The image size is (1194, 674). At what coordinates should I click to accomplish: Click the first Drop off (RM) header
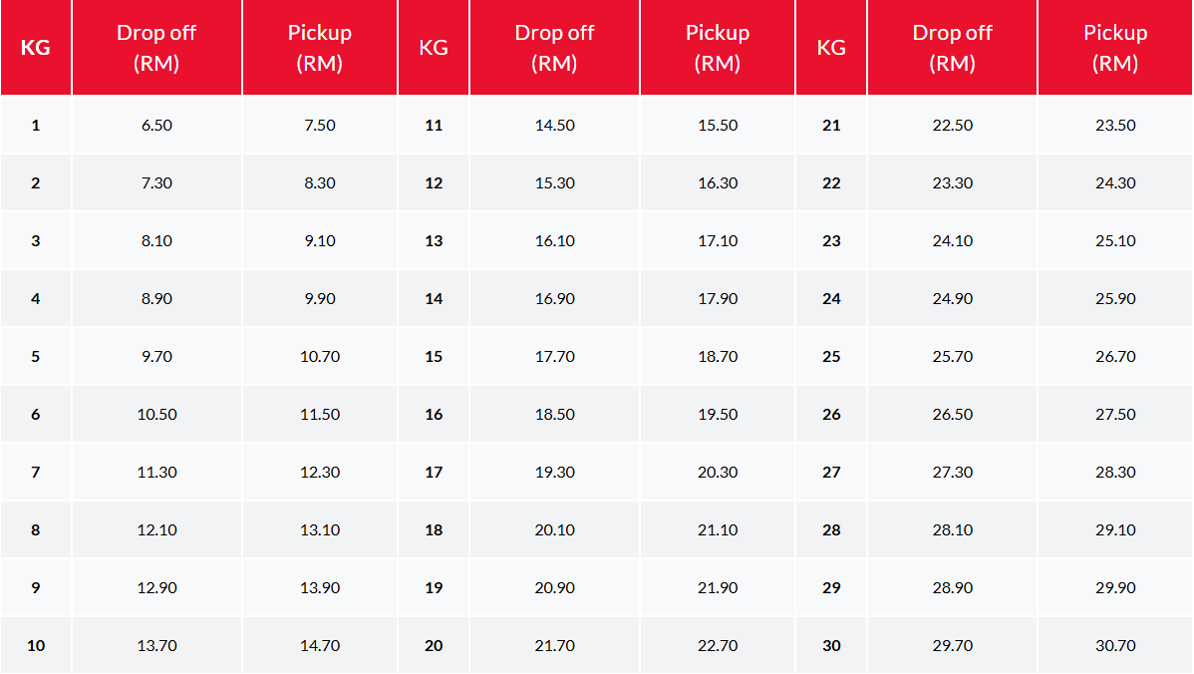[x=156, y=48]
